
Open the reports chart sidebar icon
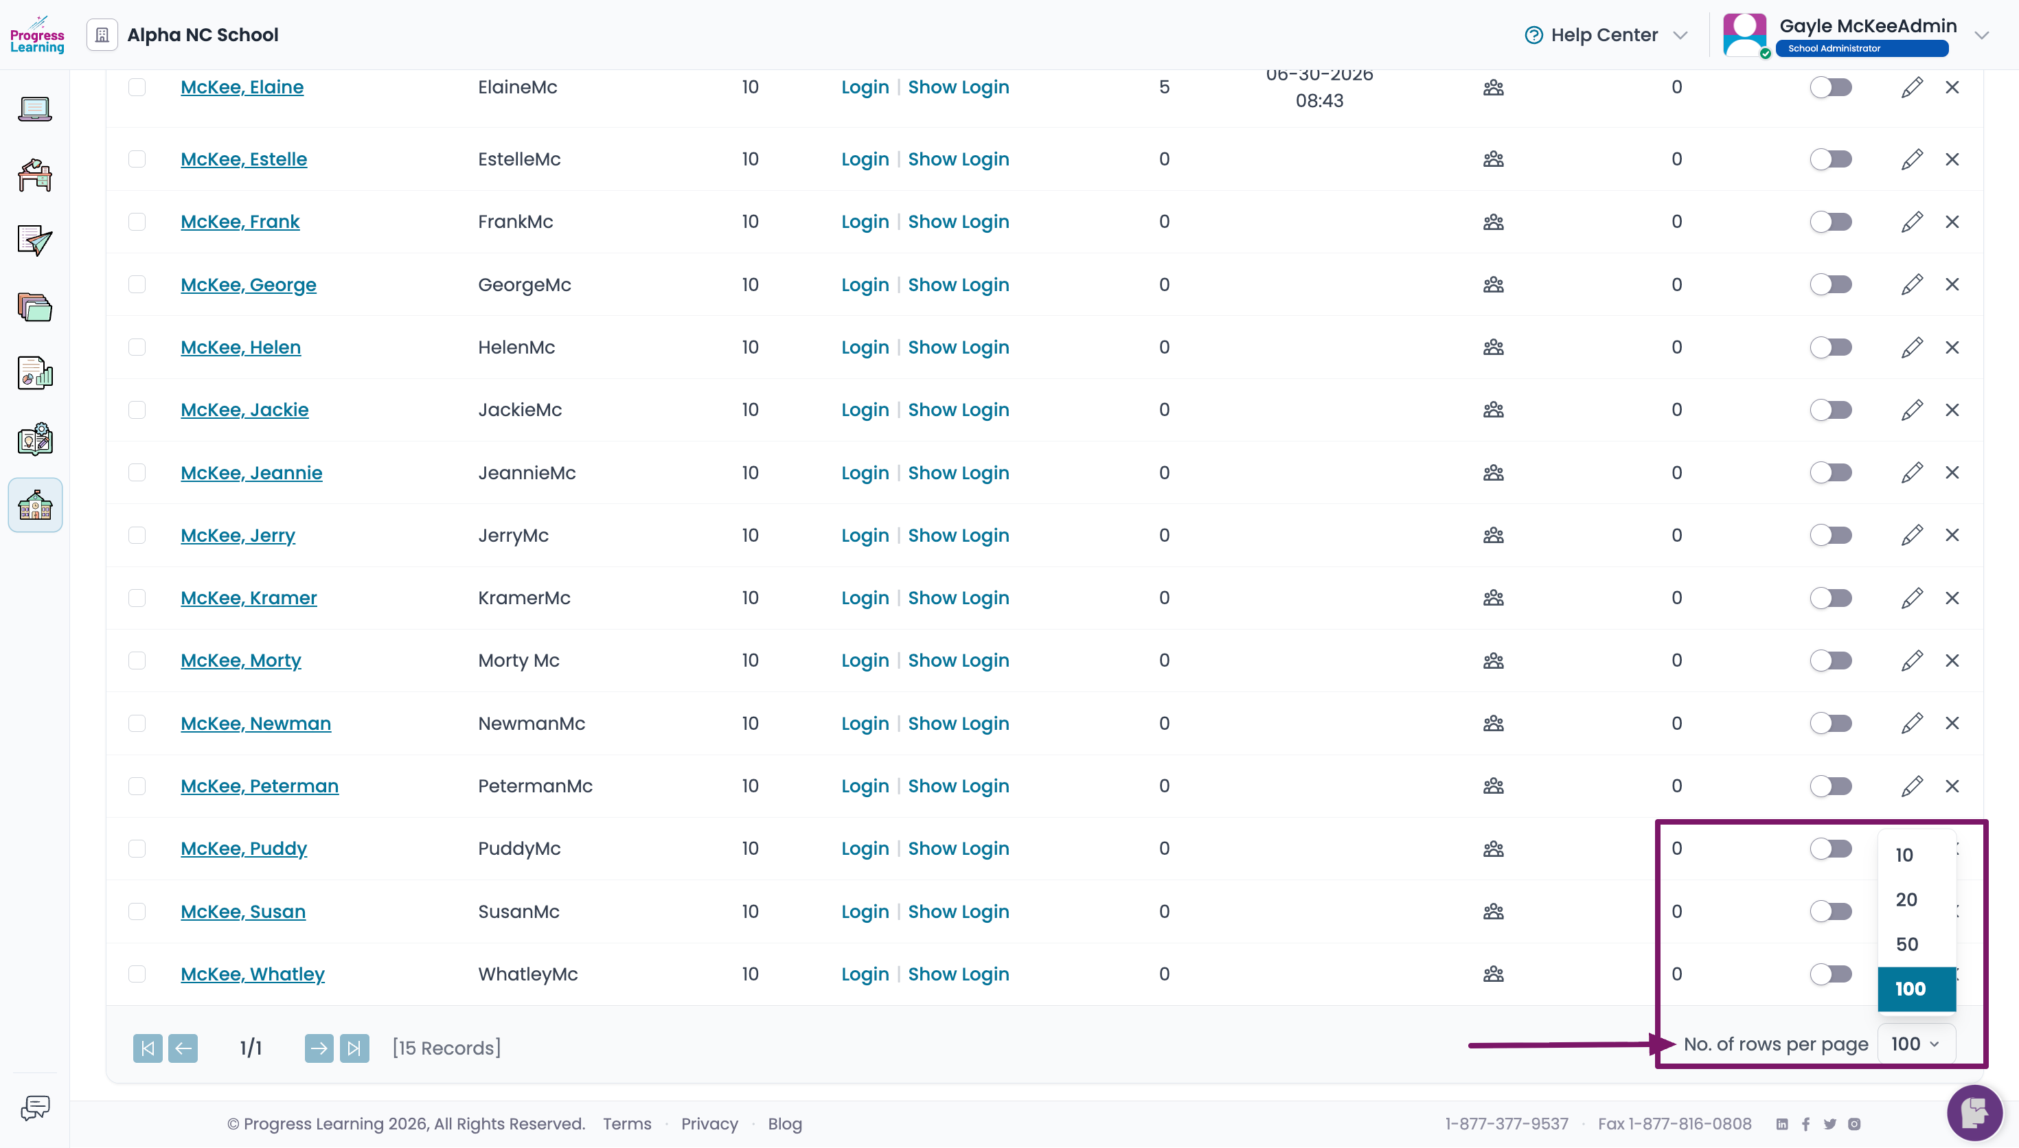point(35,373)
